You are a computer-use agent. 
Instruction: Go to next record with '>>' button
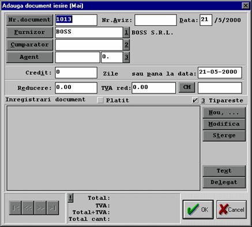(40, 208)
